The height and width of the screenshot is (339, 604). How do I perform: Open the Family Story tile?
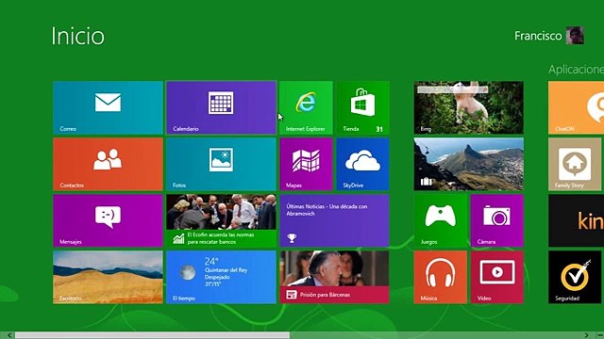pyautogui.click(x=576, y=164)
